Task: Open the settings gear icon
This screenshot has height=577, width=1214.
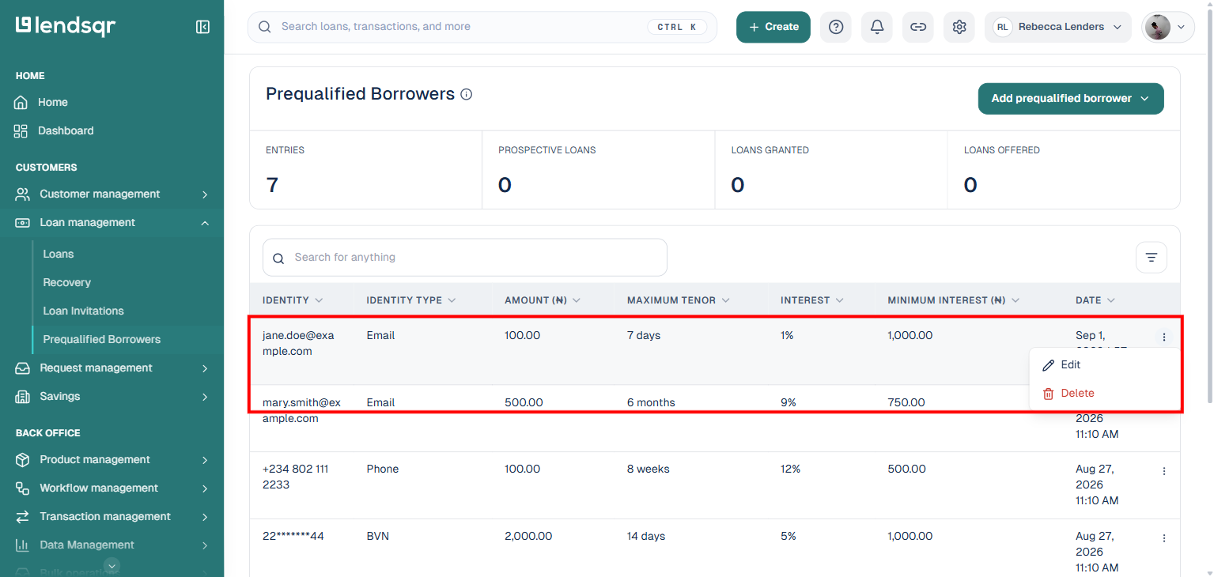Action: pos(959,27)
